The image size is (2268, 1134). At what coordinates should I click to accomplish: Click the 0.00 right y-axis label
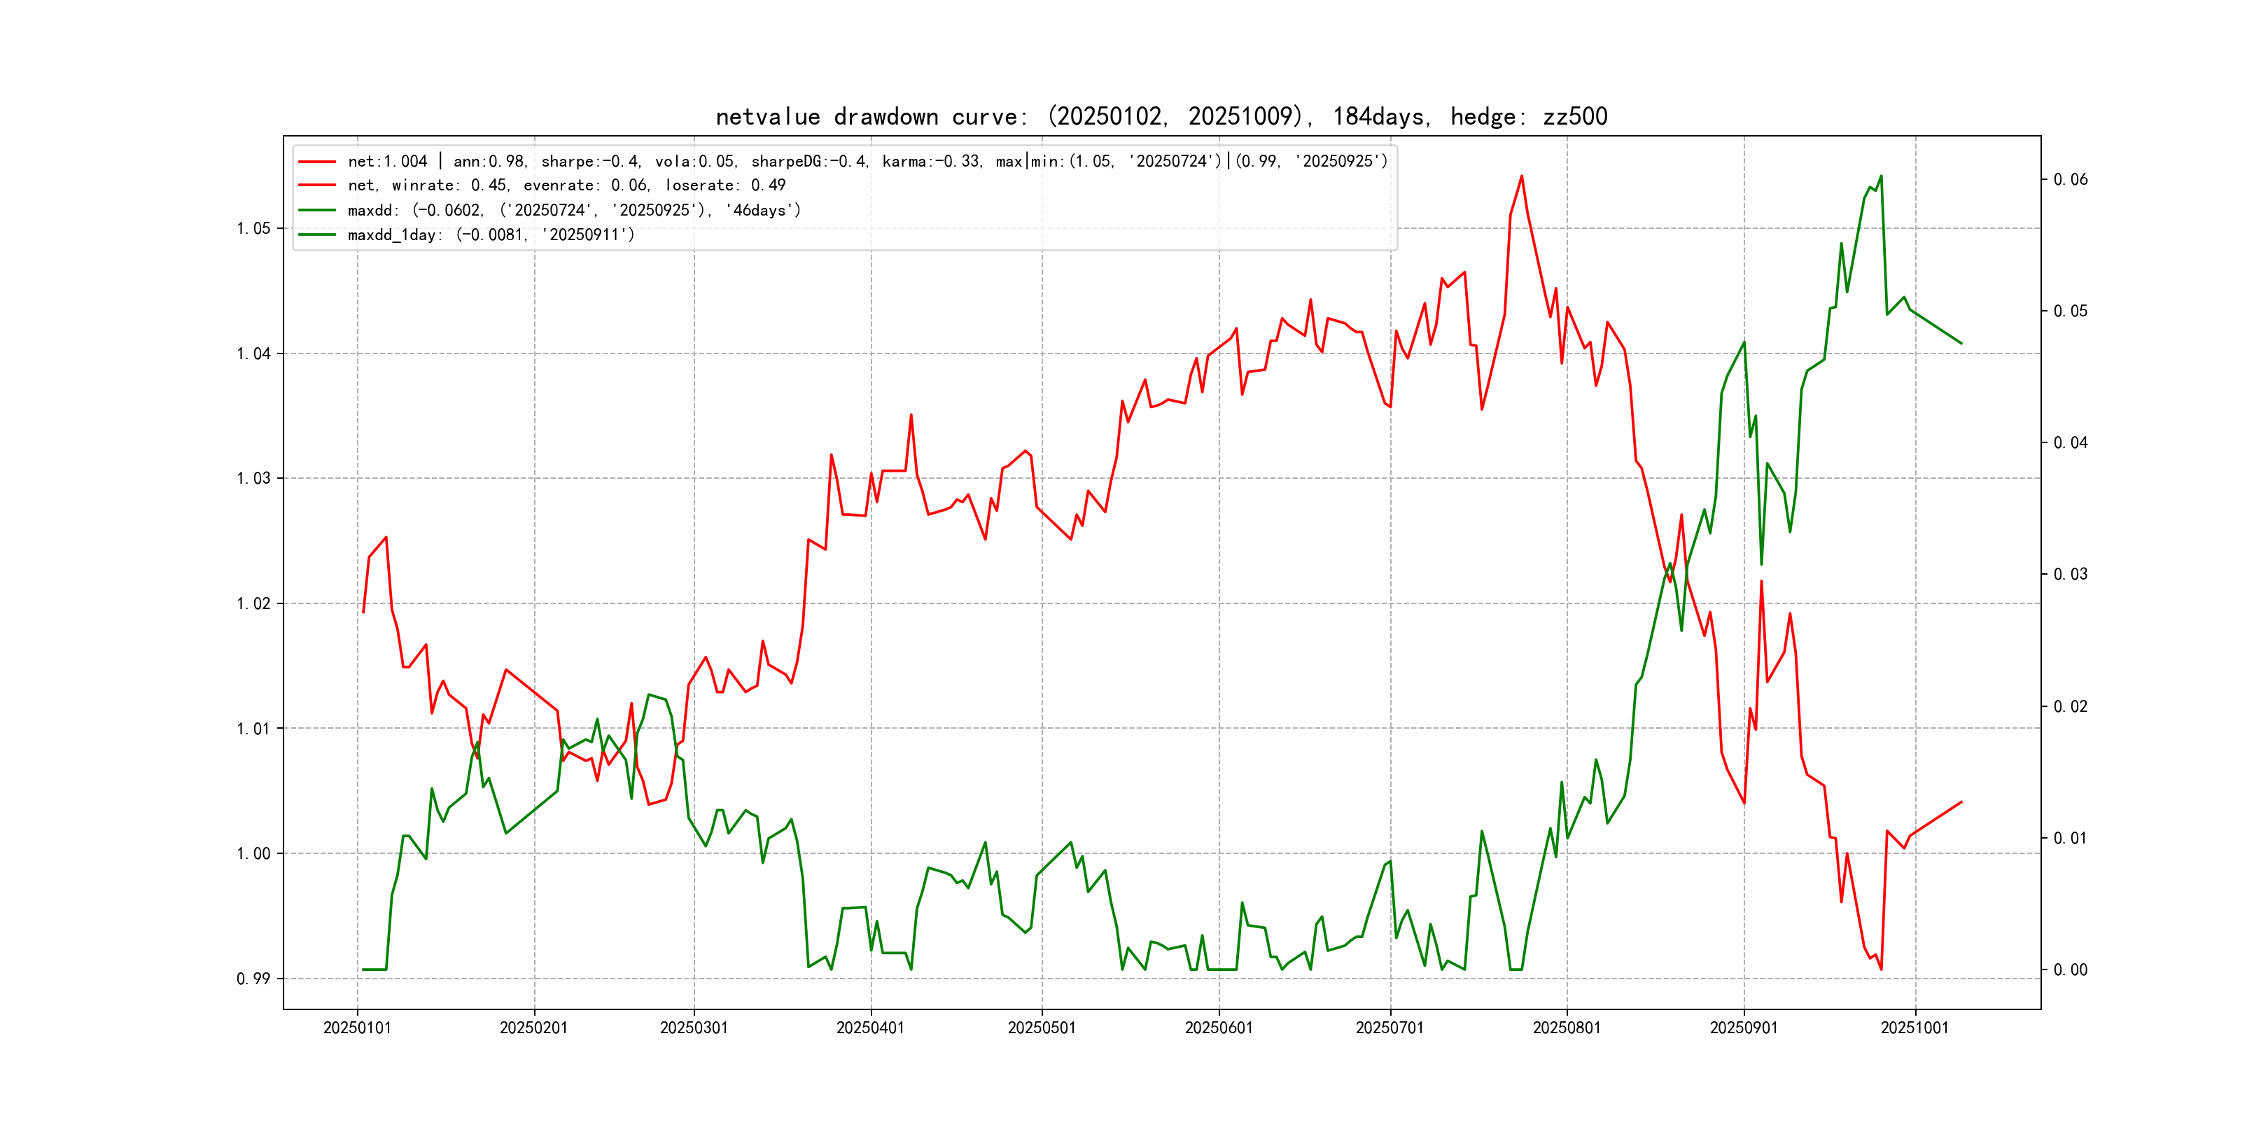click(2070, 970)
